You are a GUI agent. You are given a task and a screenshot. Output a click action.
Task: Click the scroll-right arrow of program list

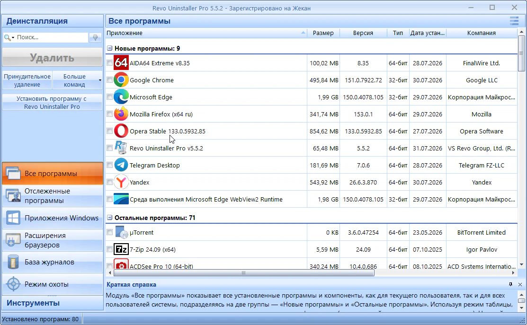[x=513, y=273]
